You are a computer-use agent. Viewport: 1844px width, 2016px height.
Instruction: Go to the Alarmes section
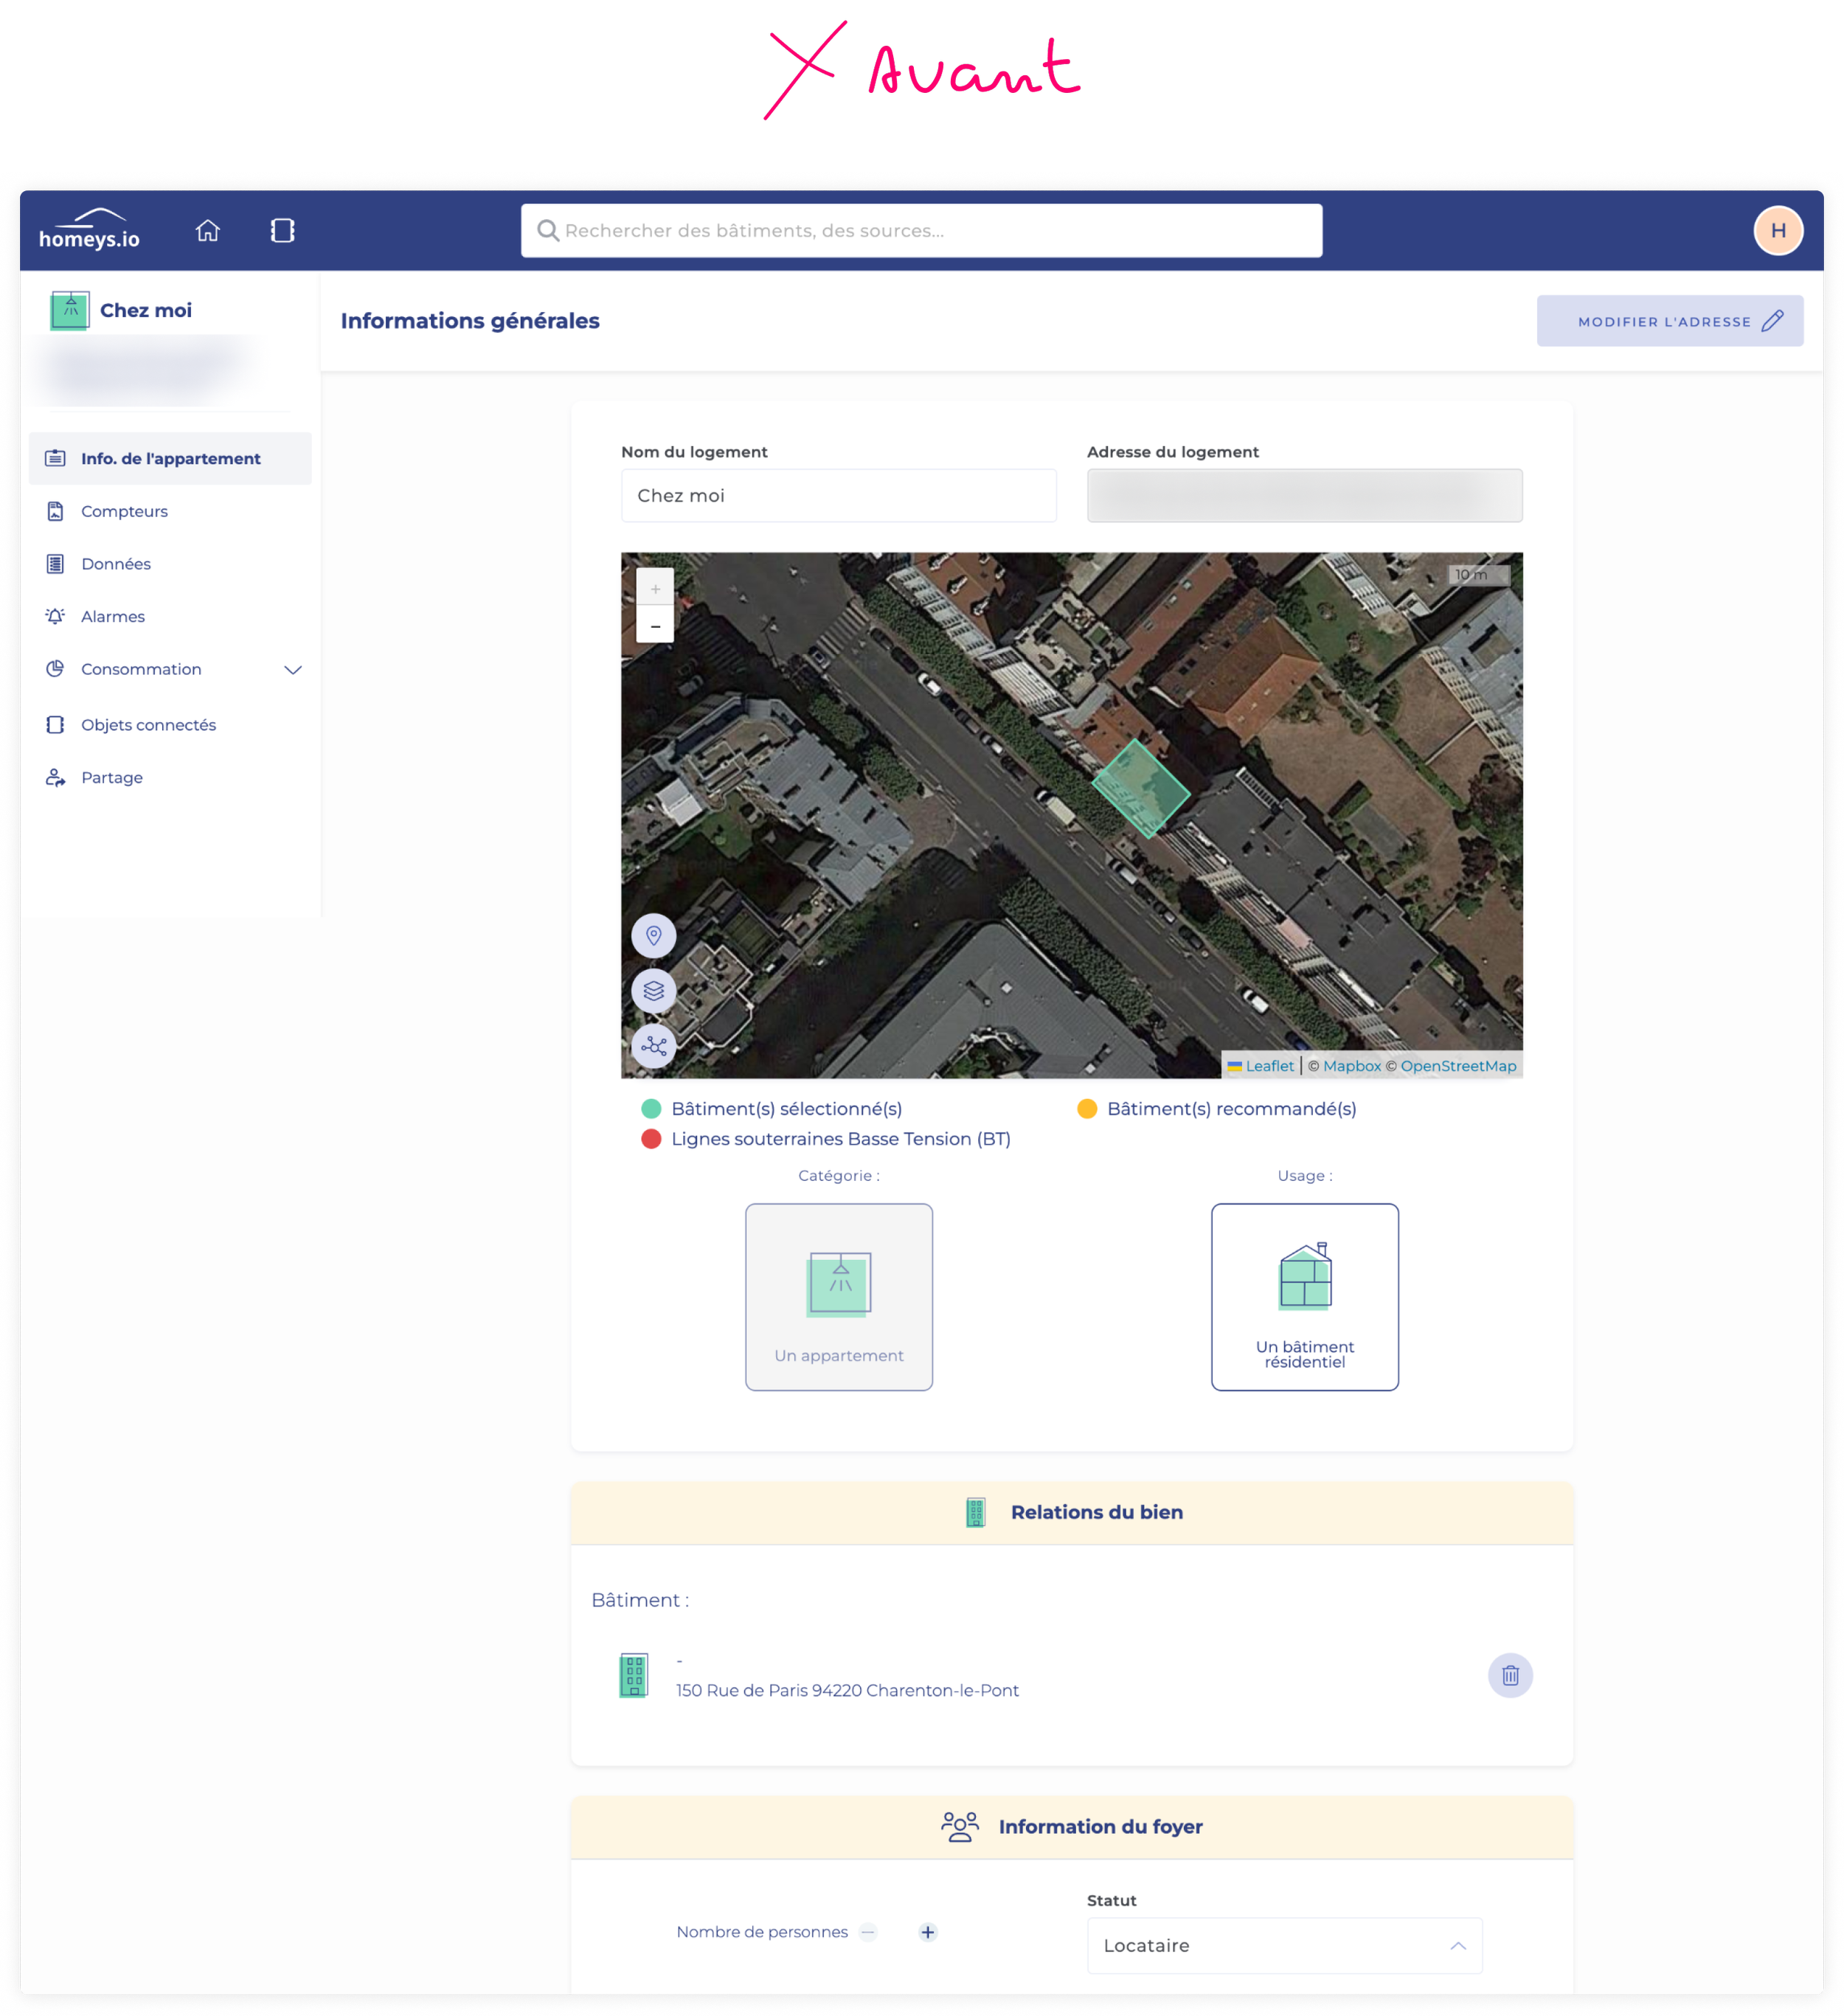112,617
